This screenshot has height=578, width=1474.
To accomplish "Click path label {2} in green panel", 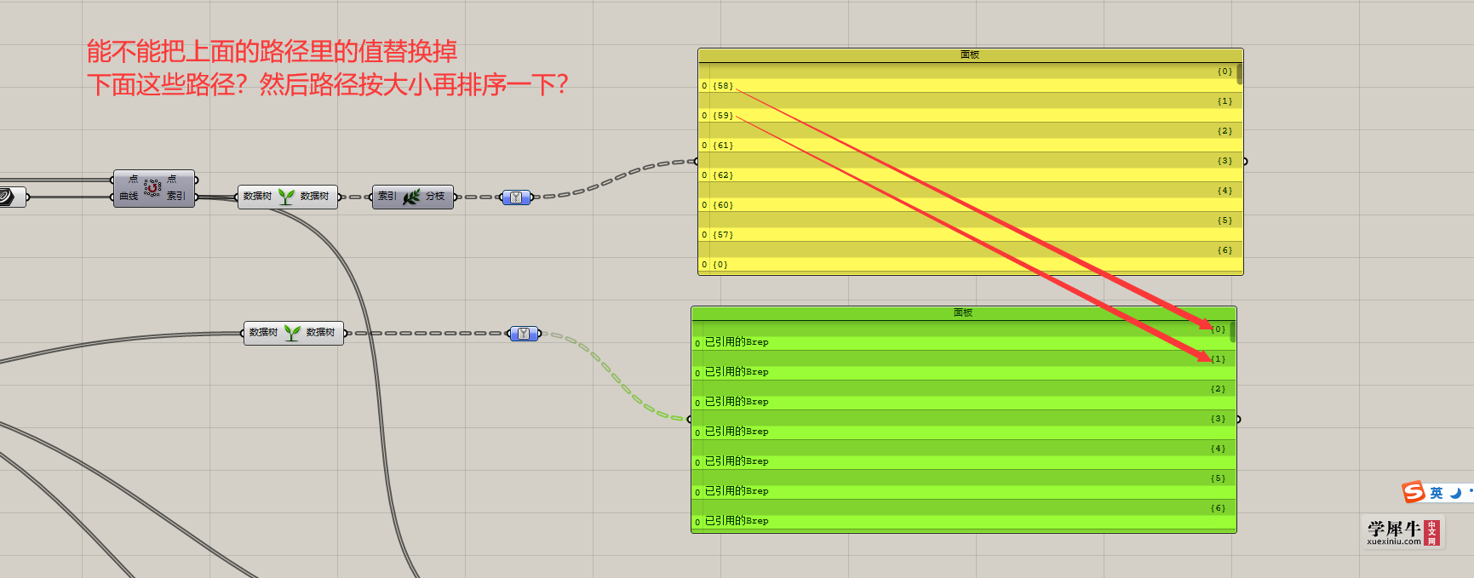I will tap(1219, 389).
